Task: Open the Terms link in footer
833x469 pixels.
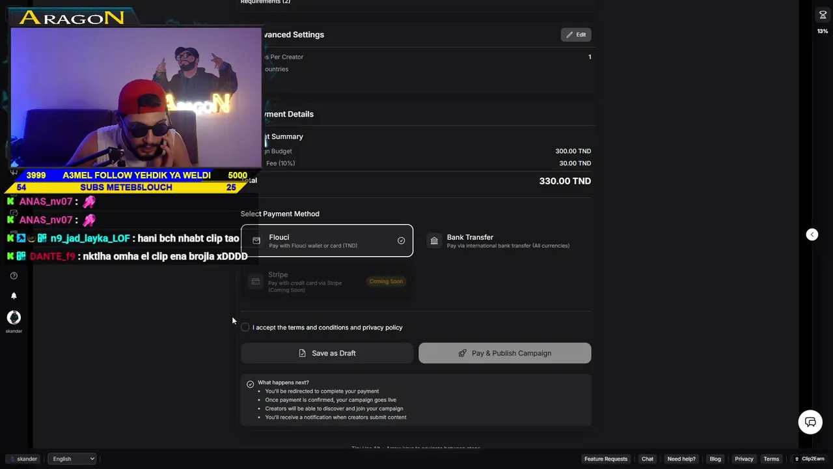Action: [771, 459]
